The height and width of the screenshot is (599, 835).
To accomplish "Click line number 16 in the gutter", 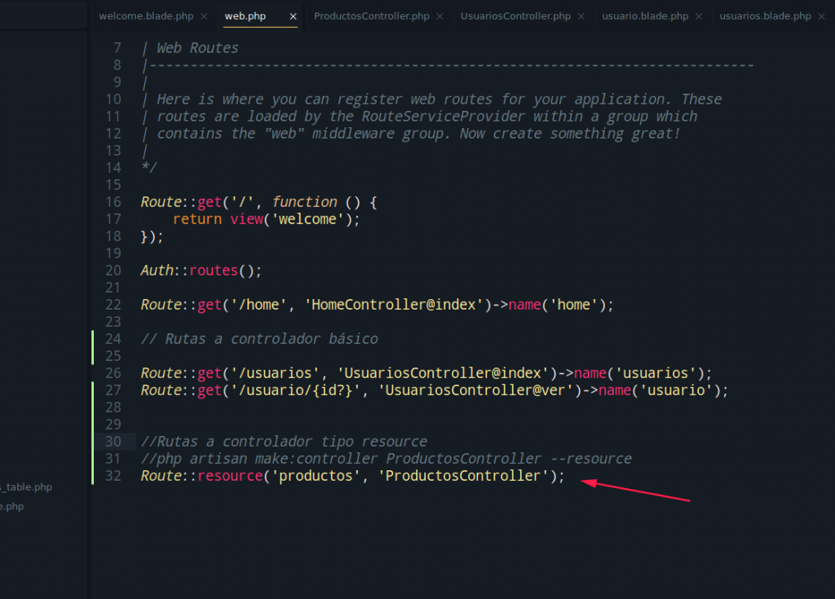I will (113, 202).
